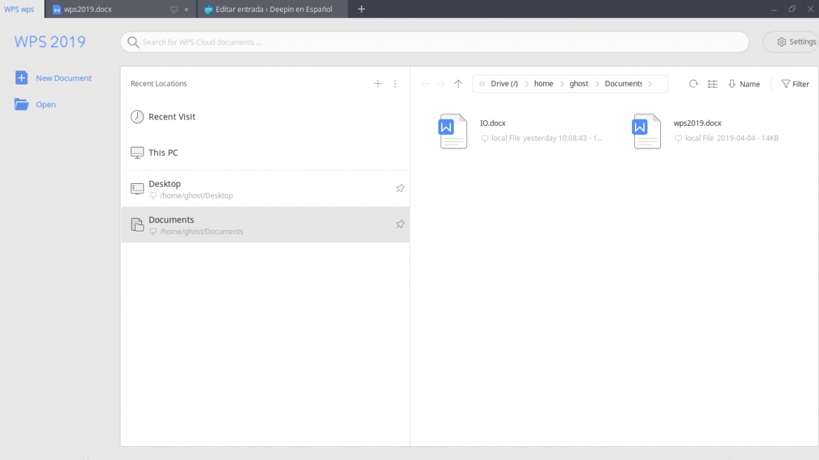The height and width of the screenshot is (460, 819).
Task: Click the Filter button label
Action: click(x=800, y=84)
